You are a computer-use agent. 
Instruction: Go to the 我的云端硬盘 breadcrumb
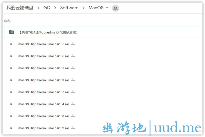coord(20,8)
